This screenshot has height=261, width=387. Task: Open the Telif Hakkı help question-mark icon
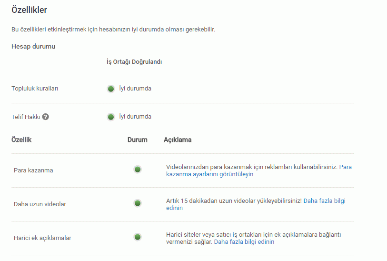coord(45,117)
